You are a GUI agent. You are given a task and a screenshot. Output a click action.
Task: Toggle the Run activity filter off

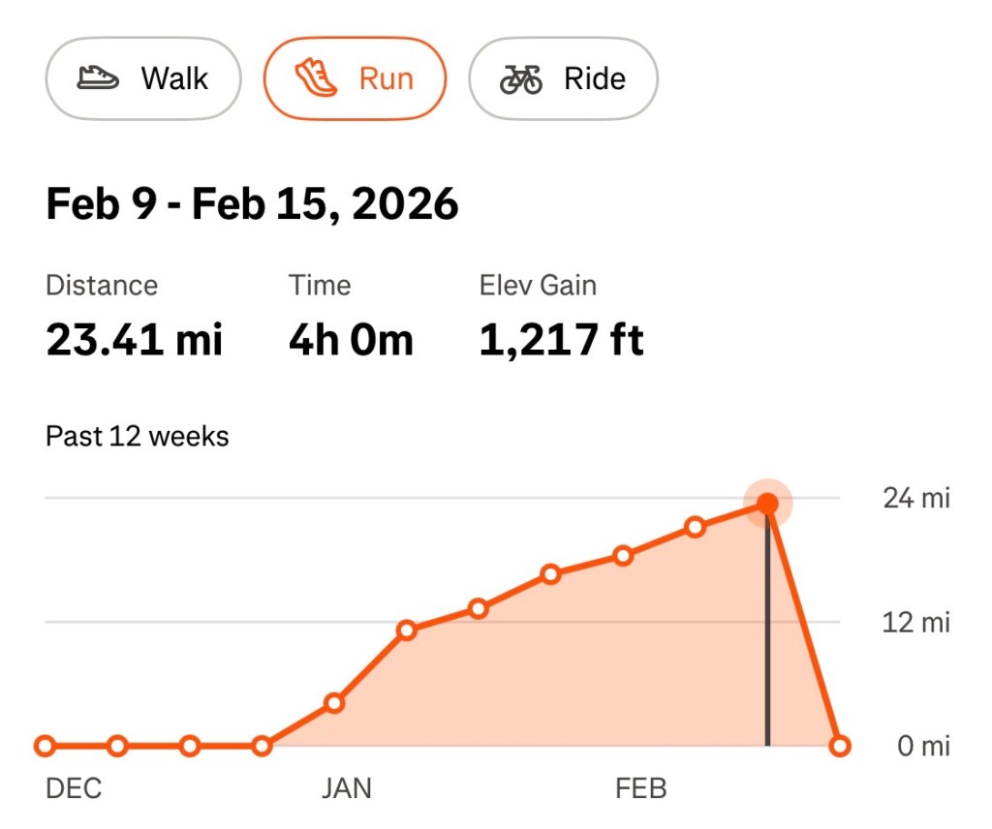pyautogui.click(x=355, y=77)
